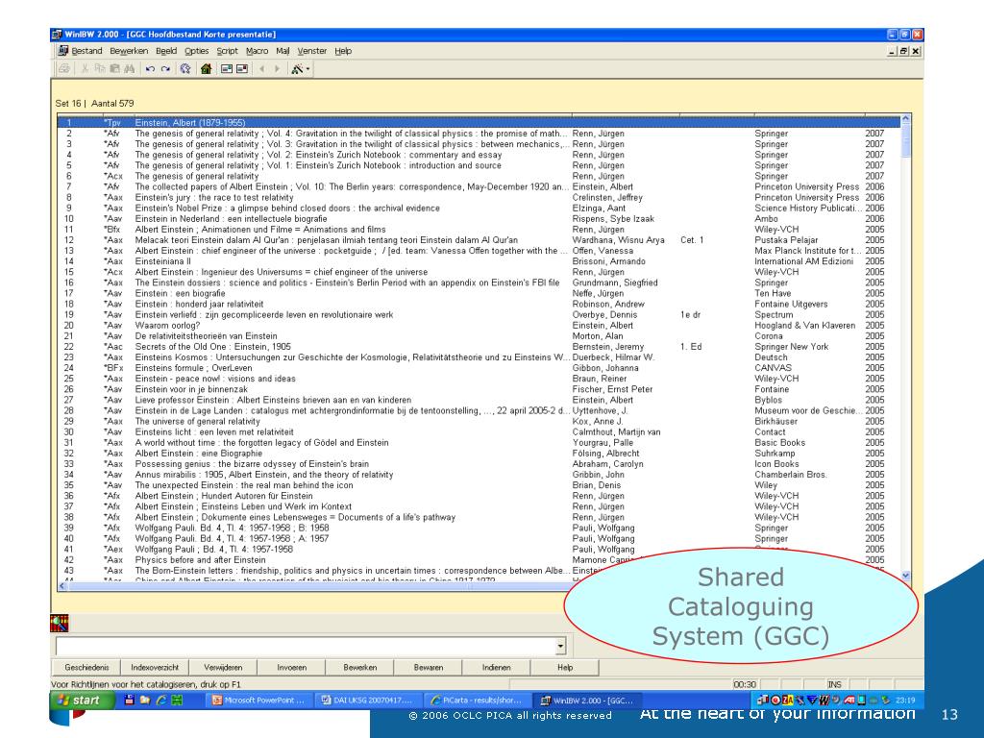Click the Internet Explorer quick launch icon

[x=160, y=701]
